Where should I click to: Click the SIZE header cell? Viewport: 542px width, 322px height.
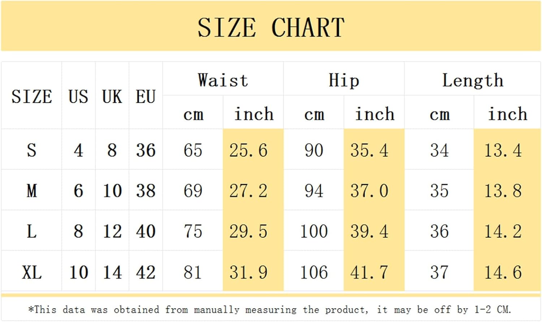[x=31, y=97]
